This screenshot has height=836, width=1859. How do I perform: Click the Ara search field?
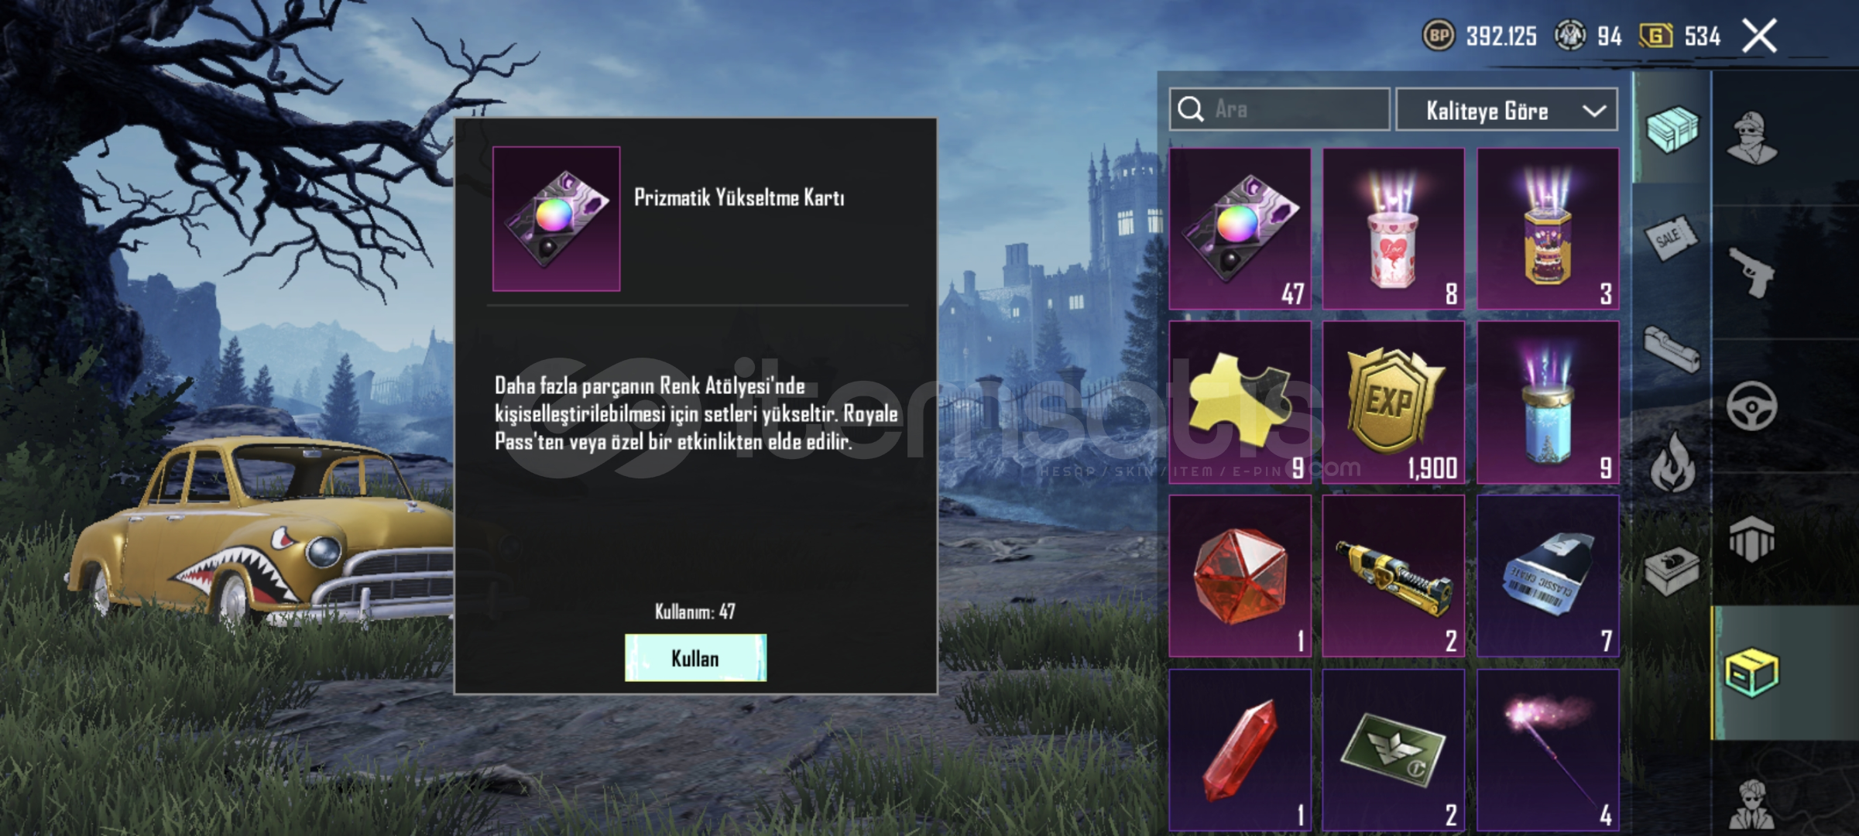1280,109
